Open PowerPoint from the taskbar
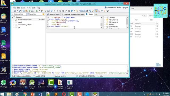 pyautogui.click(x=32, y=94)
